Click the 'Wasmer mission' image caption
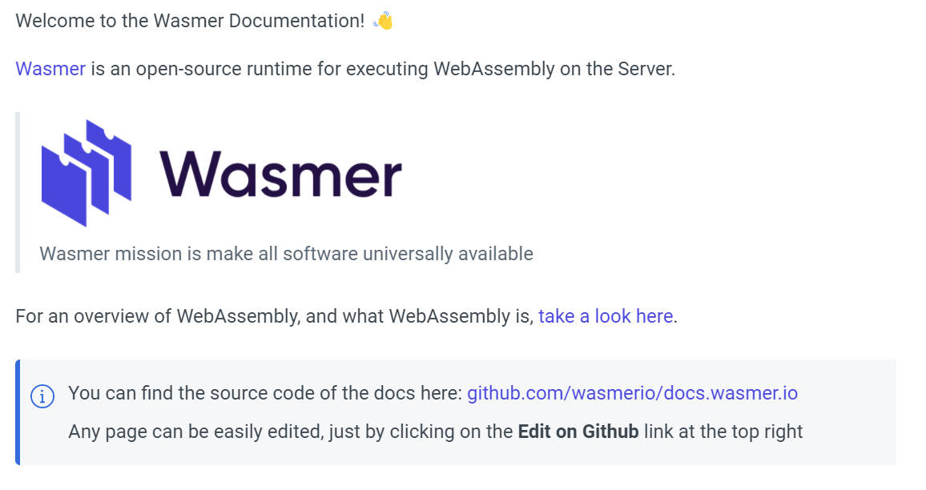 (287, 254)
